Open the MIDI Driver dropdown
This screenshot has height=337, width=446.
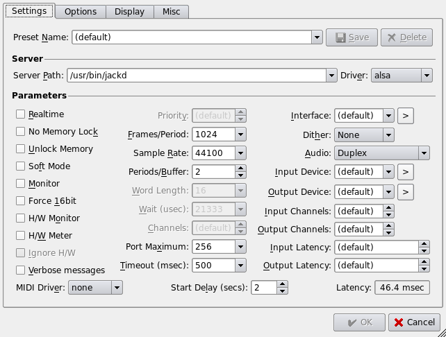click(117, 287)
